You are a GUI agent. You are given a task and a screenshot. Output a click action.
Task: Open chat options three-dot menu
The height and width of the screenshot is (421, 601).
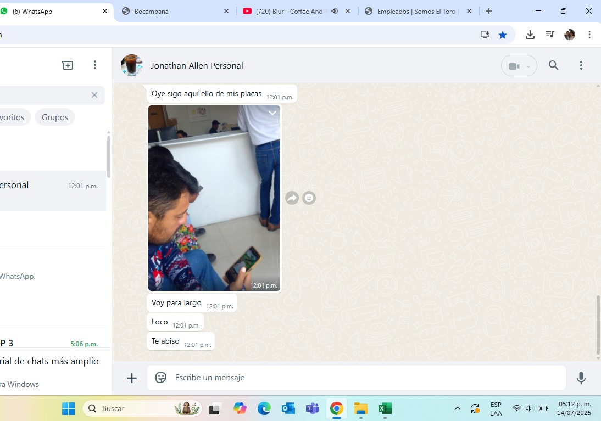point(581,66)
